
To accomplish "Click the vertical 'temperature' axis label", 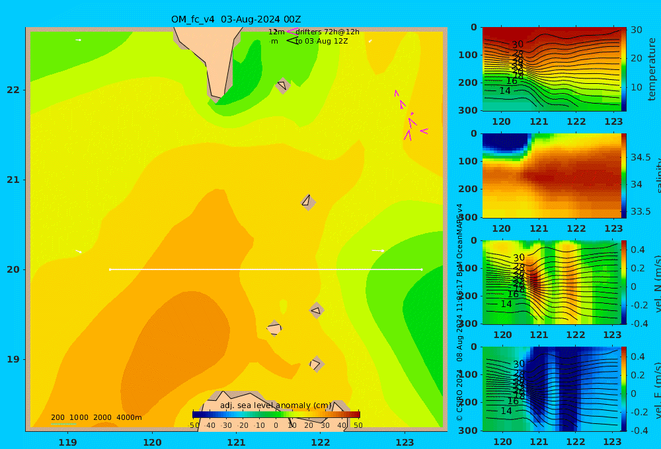I will pos(652,69).
